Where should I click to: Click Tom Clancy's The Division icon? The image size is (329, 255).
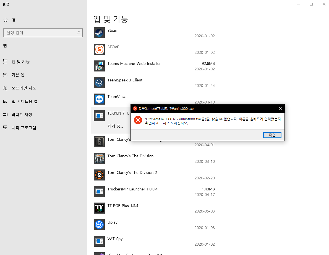tap(99, 158)
